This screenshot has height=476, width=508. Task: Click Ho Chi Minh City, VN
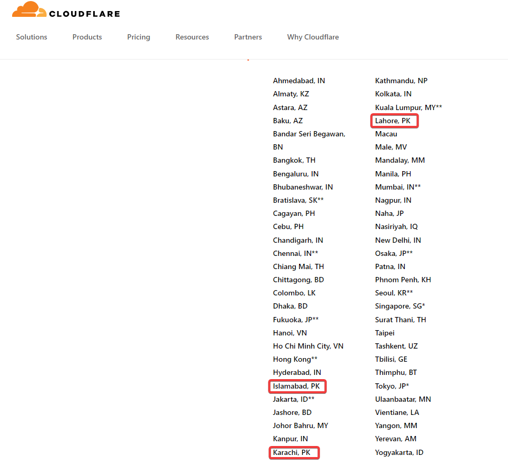coord(308,346)
